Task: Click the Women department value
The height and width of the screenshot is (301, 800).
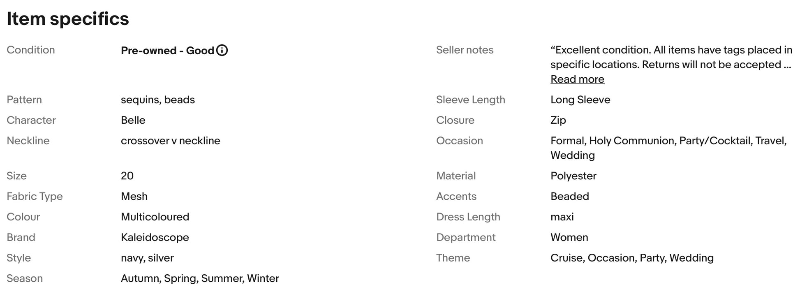Action: pyautogui.click(x=569, y=237)
